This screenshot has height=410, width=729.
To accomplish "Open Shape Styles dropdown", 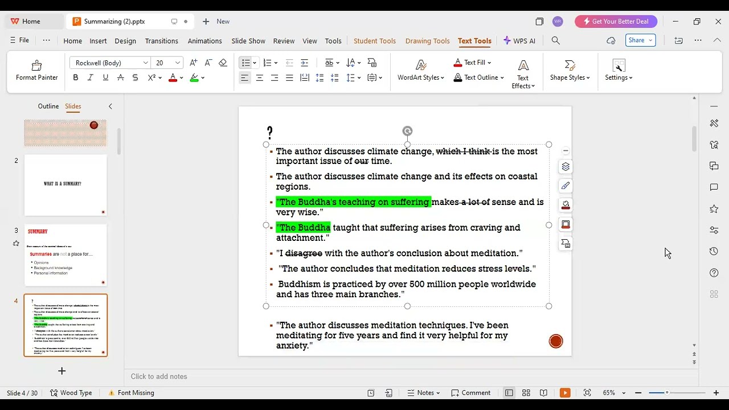I will [570, 71].
